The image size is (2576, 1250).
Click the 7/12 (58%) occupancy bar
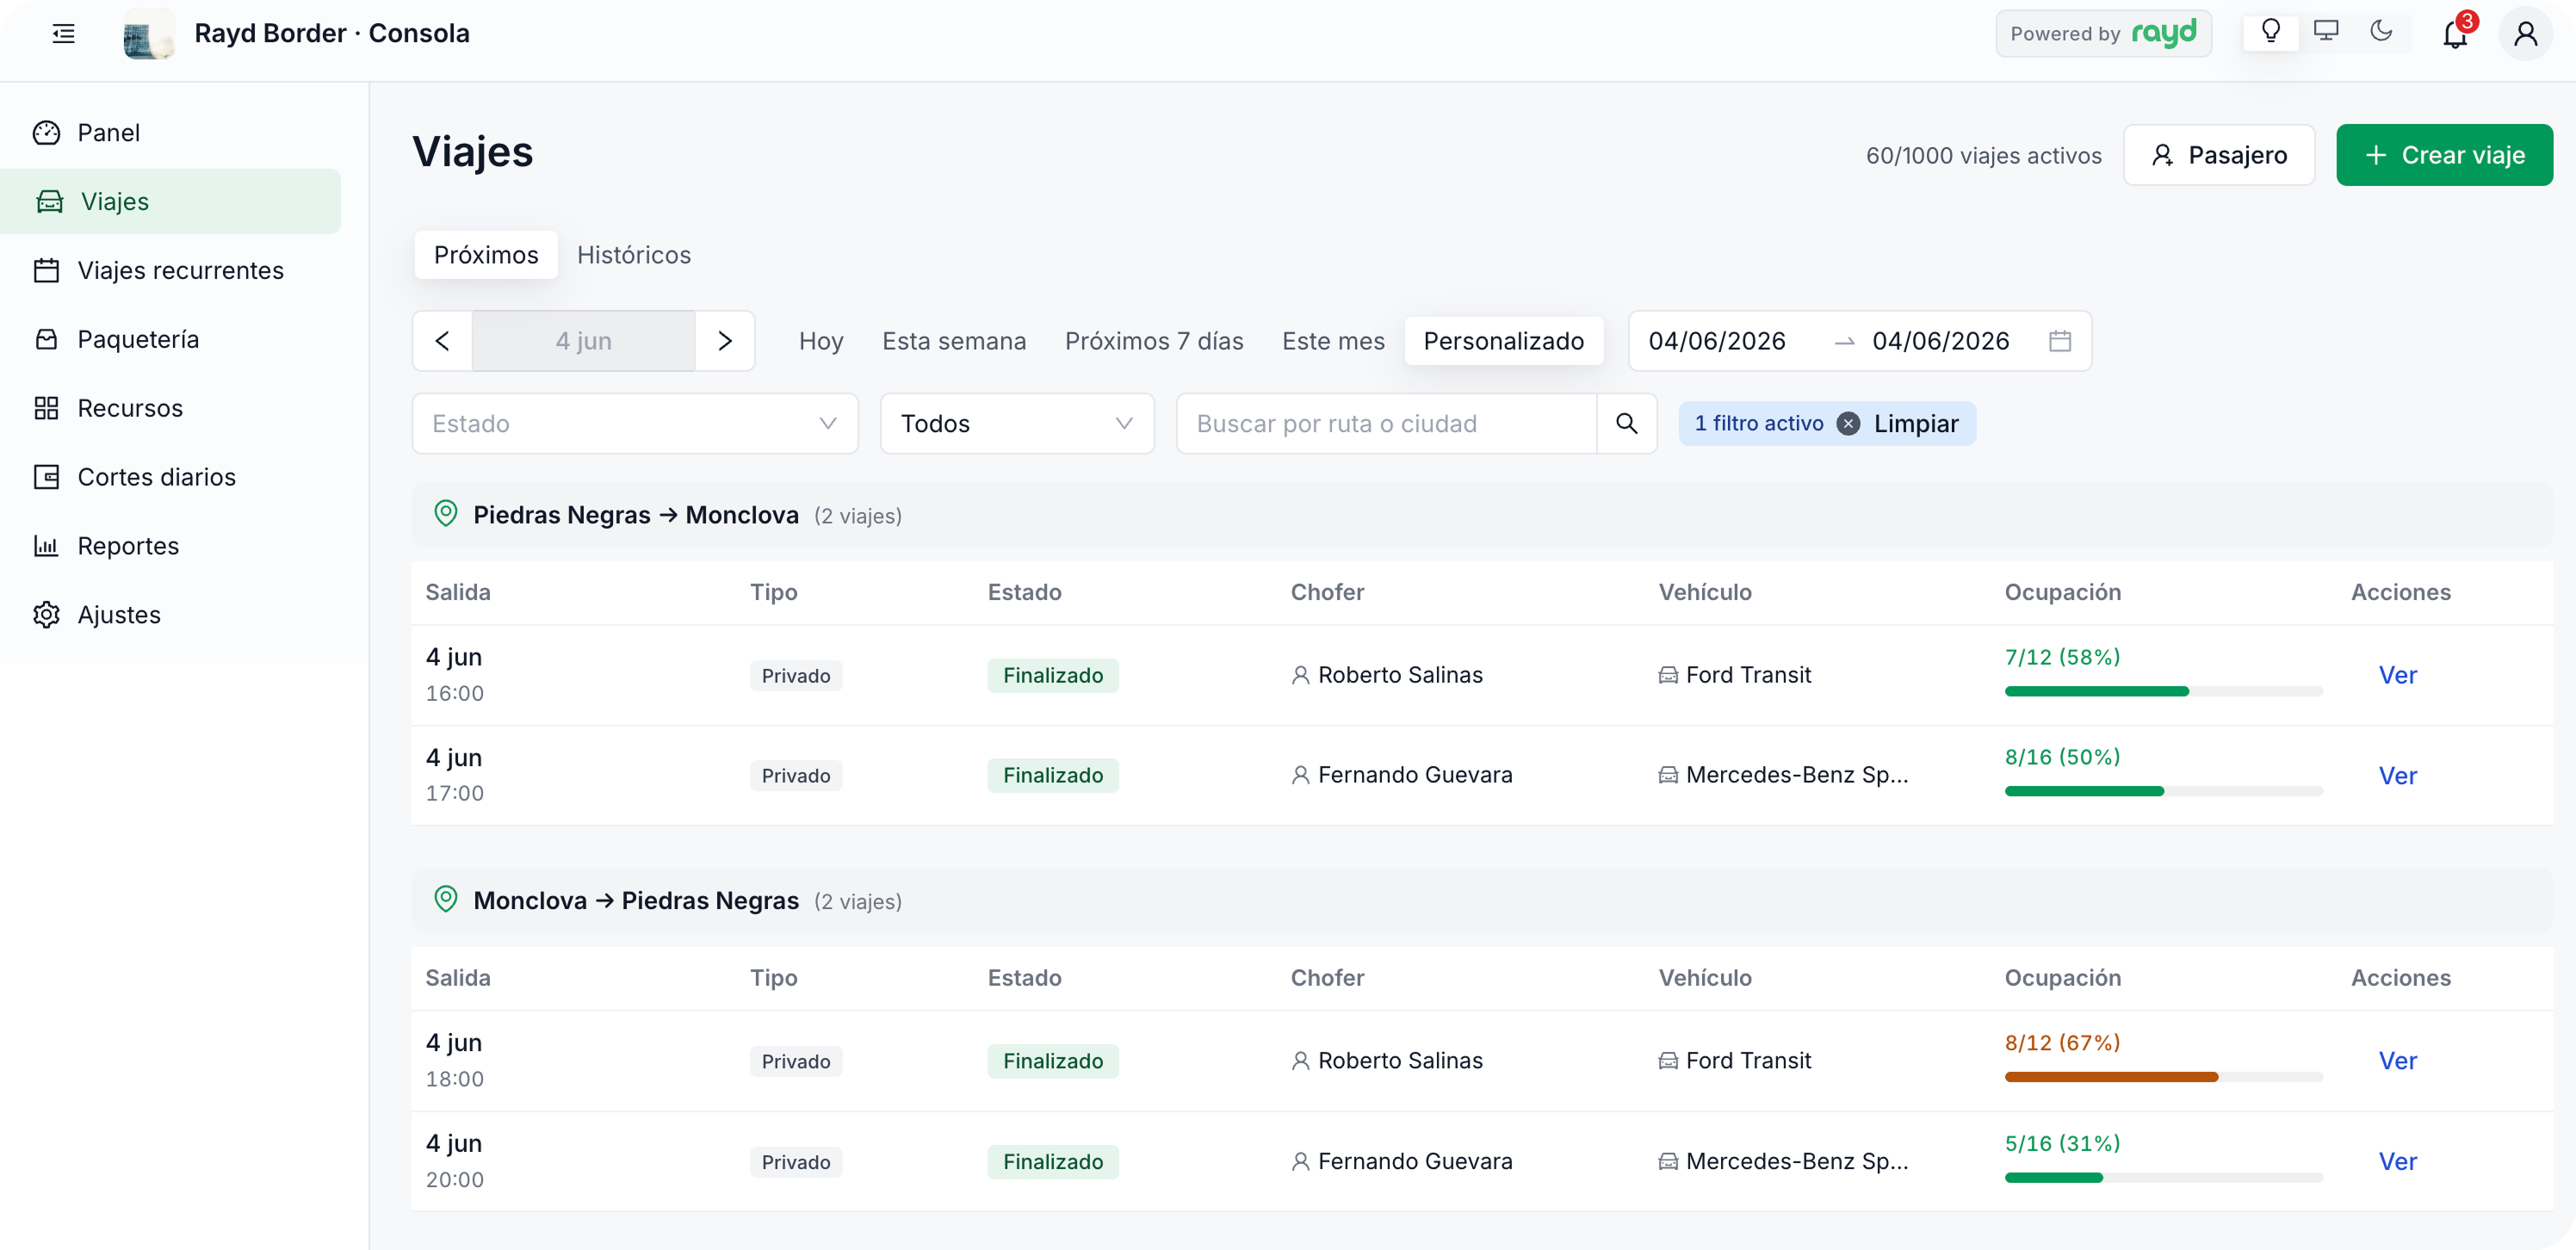tap(2163, 691)
